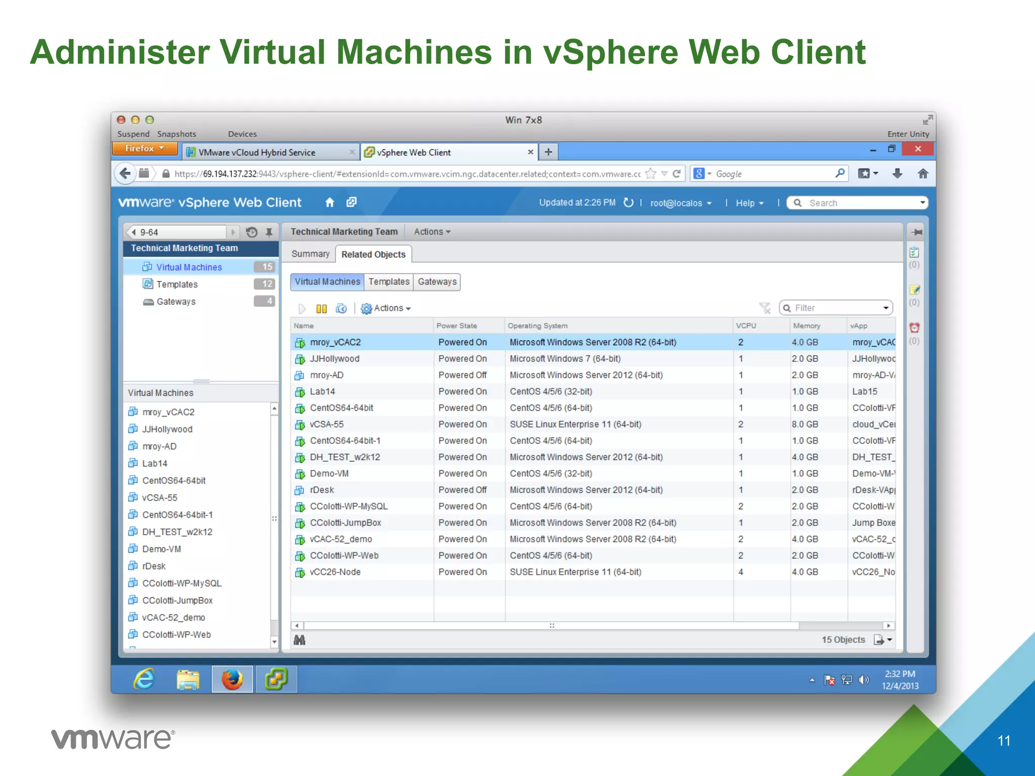Open the Firefox menu dropdown

pyautogui.click(x=145, y=149)
